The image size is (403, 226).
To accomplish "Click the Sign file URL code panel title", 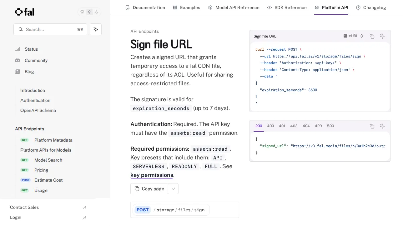I will 265,36.
